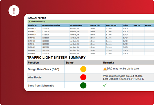Click the DRC warning triangle icon
This screenshot has height=105, width=154.
tap(105, 69)
